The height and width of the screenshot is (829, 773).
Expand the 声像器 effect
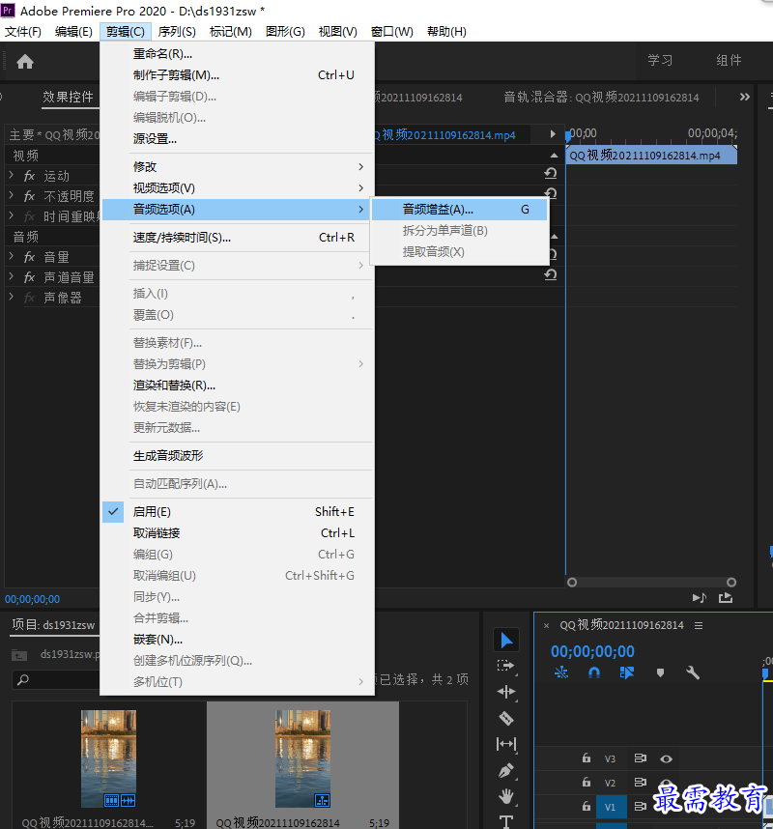point(11,297)
